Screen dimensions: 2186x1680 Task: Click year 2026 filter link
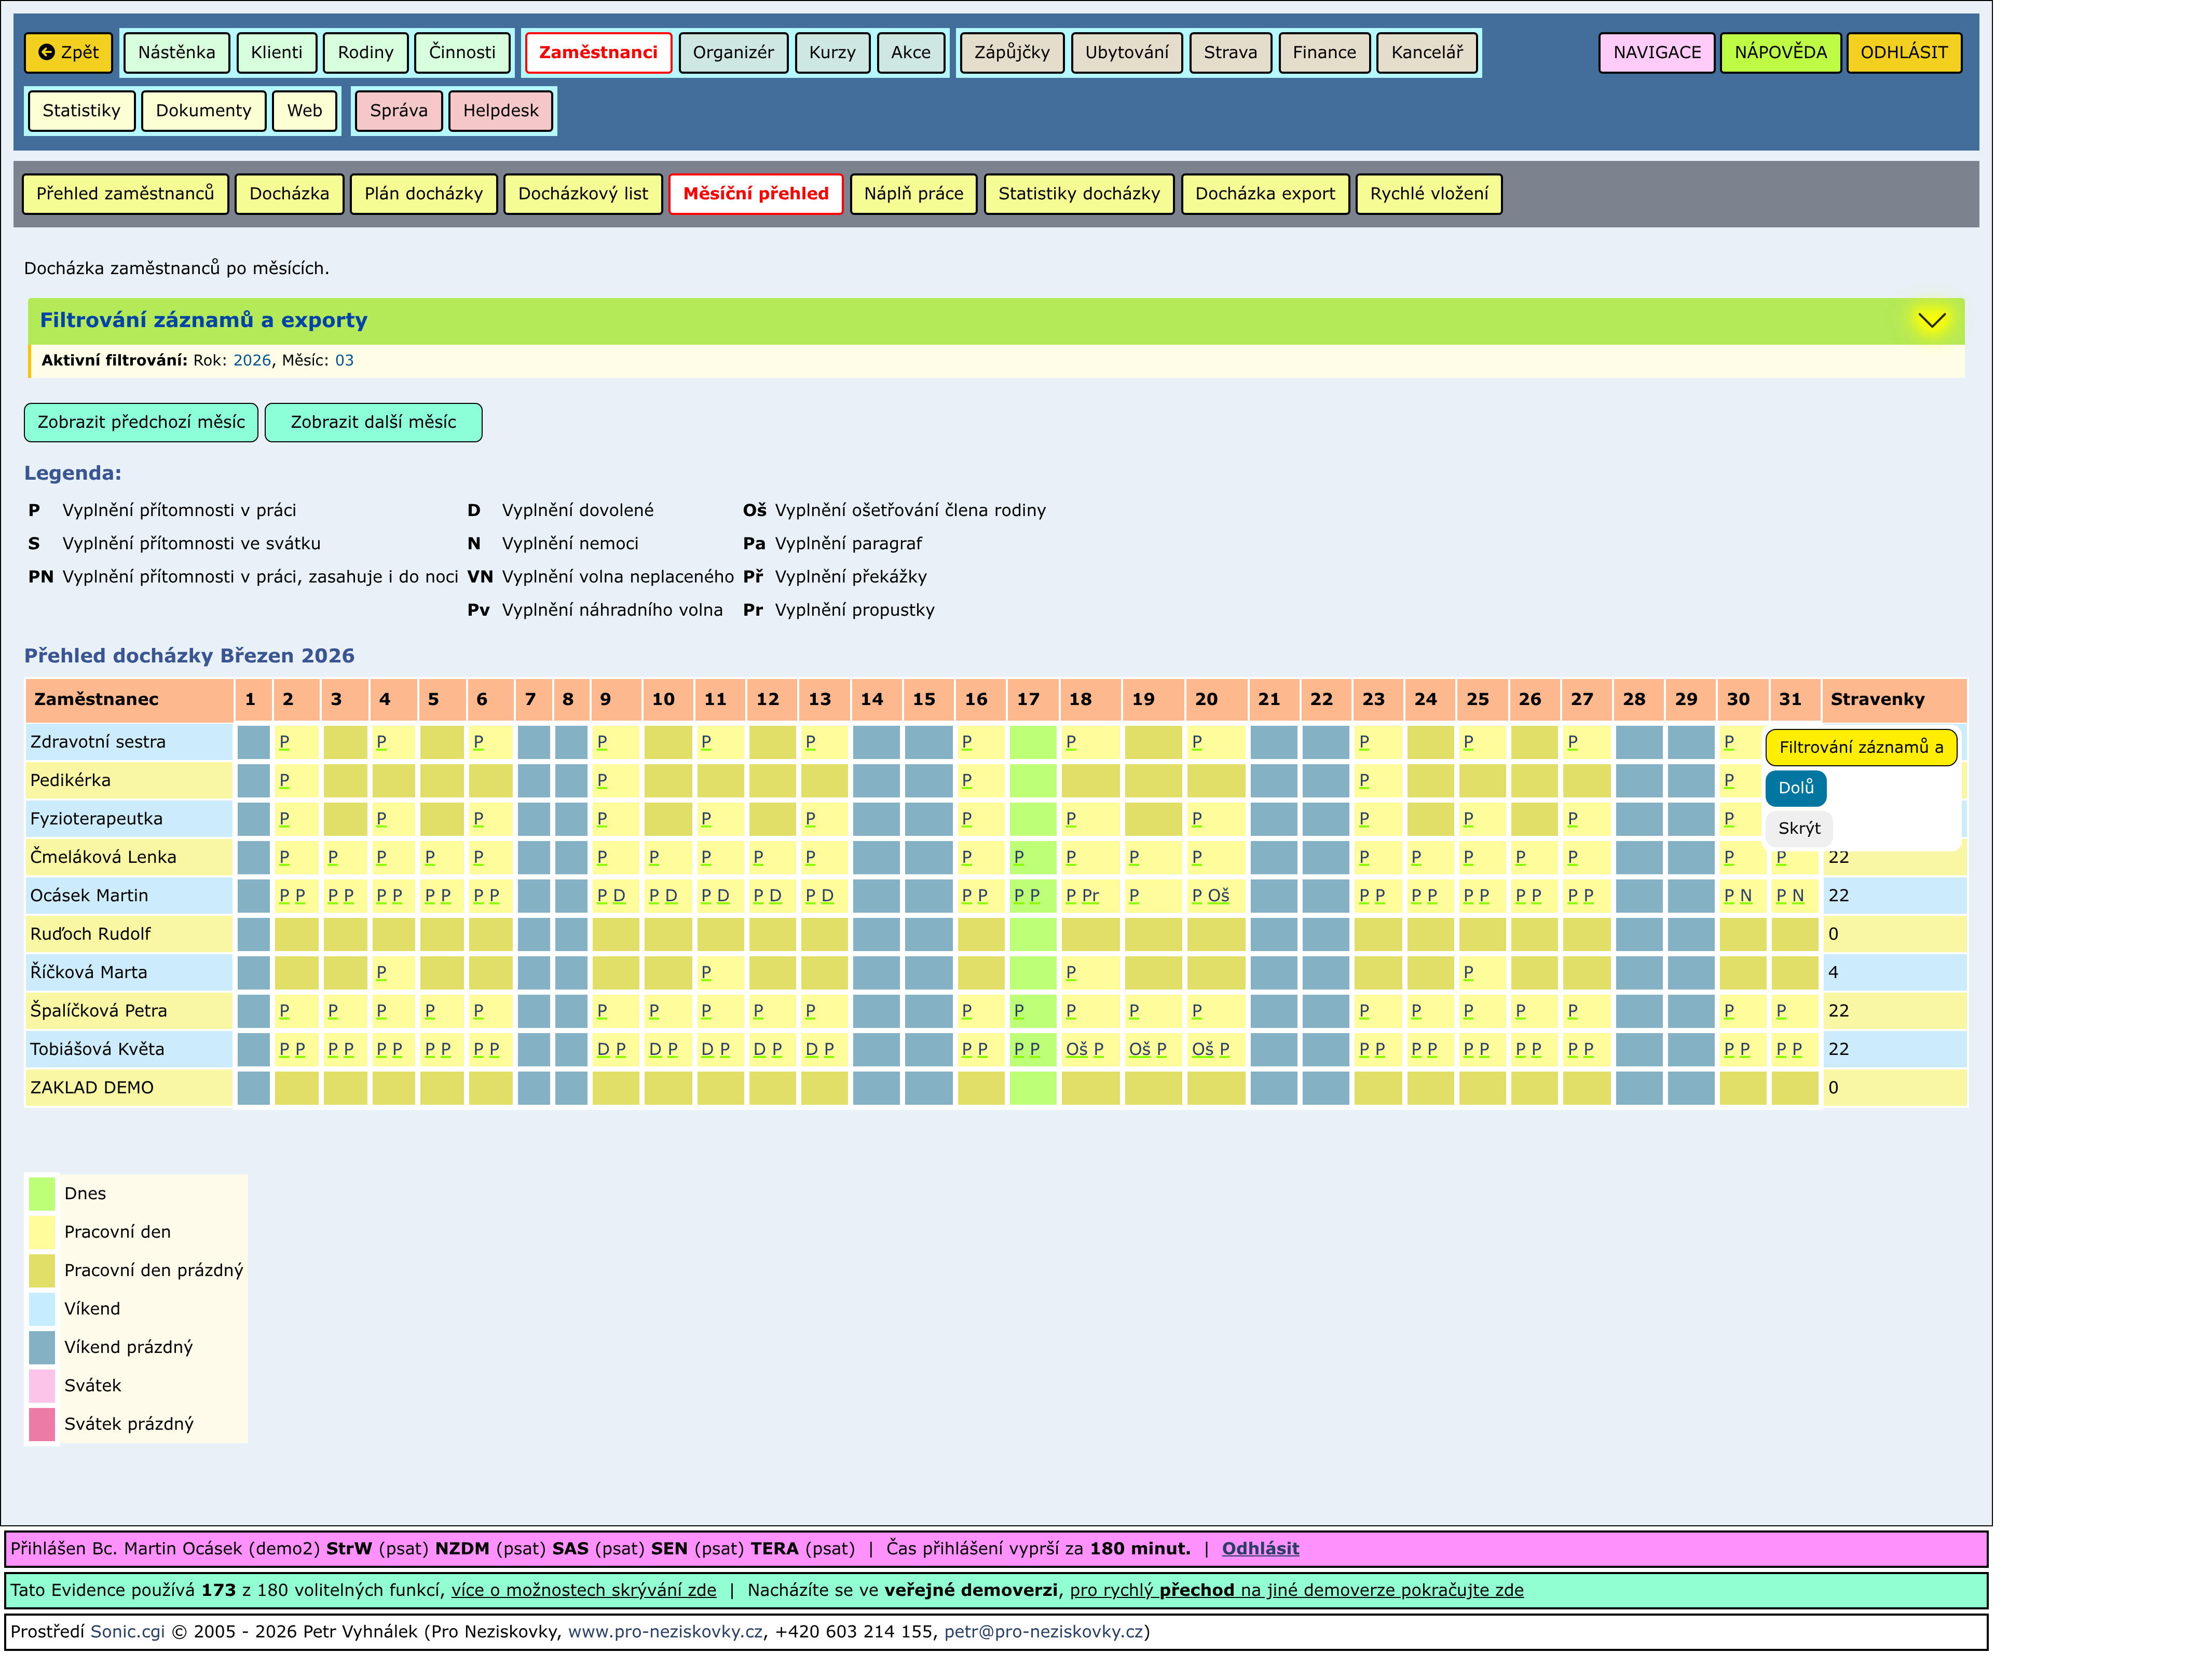click(252, 360)
